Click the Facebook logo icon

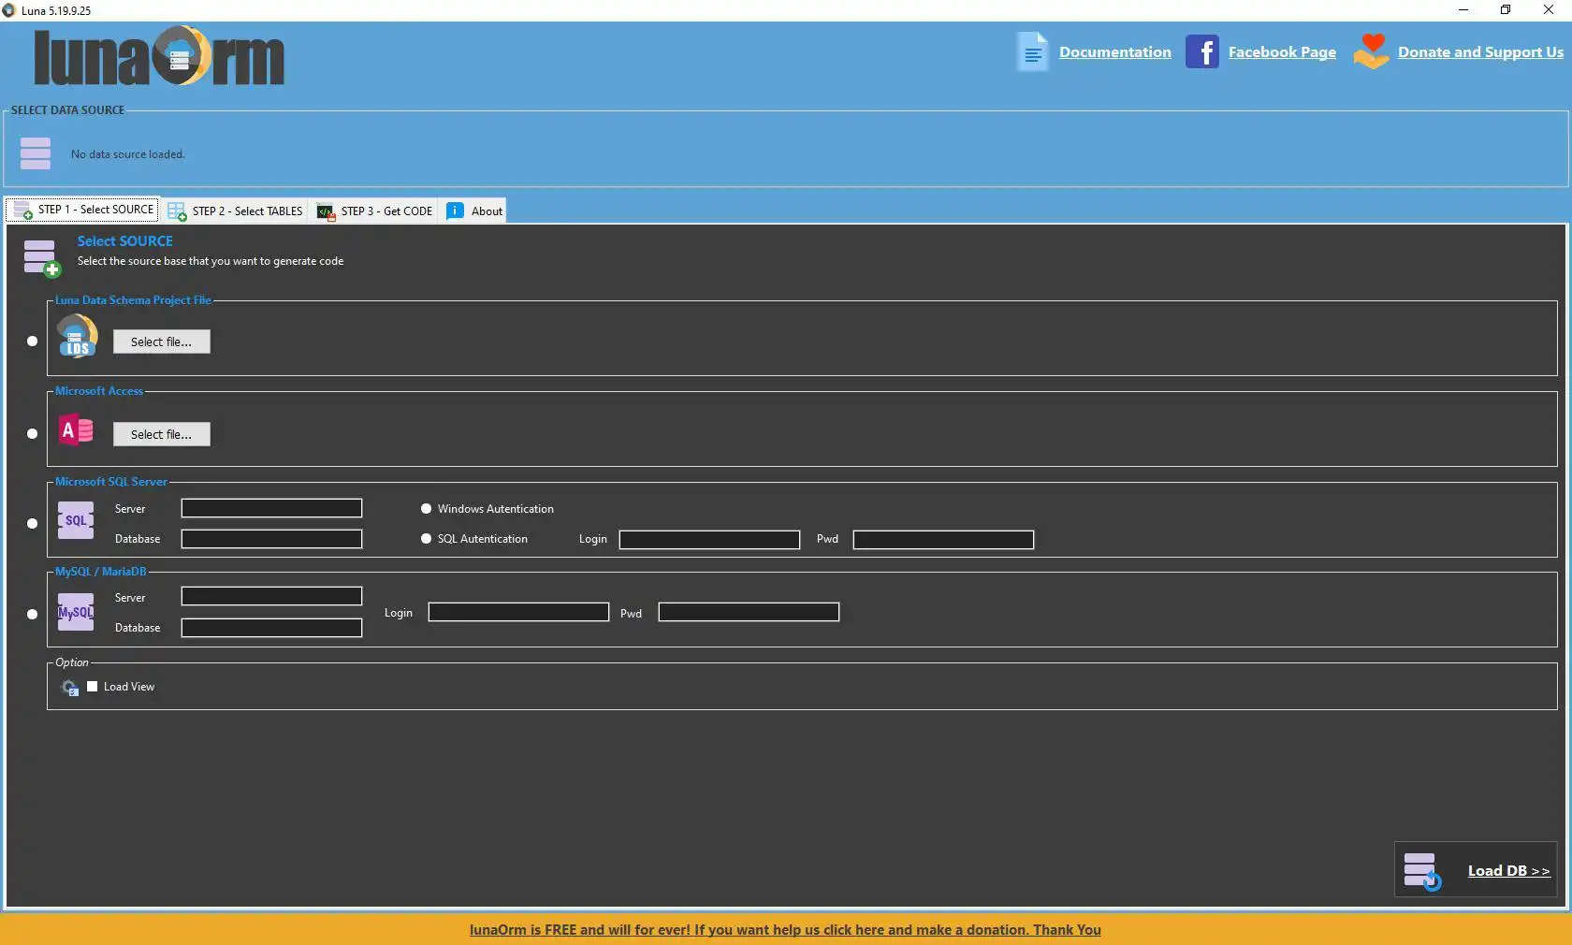(x=1201, y=51)
